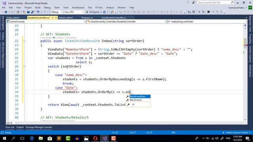Open the undo history dropdown arrow
This screenshot has width=253, height=142.
click(x=41, y=12)
